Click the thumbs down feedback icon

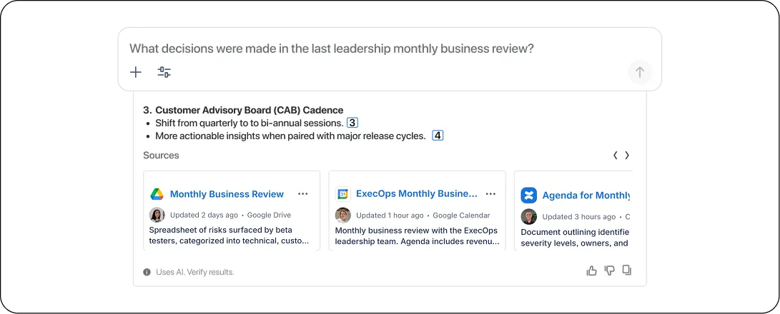pyautogui.click(x=609, y=270)
